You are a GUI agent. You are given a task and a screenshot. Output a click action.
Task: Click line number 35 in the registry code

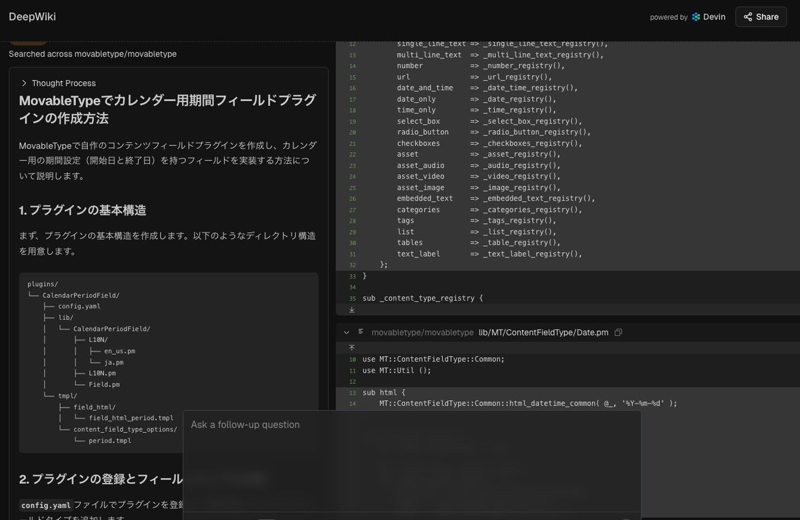pyautogui.click(x=351, y=298)
